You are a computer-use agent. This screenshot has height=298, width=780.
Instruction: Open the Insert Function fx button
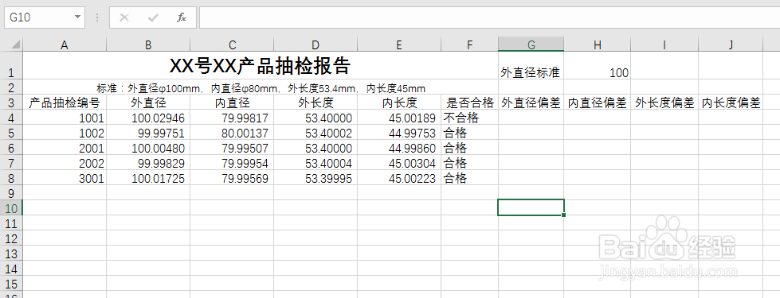(x=182, y=17)
